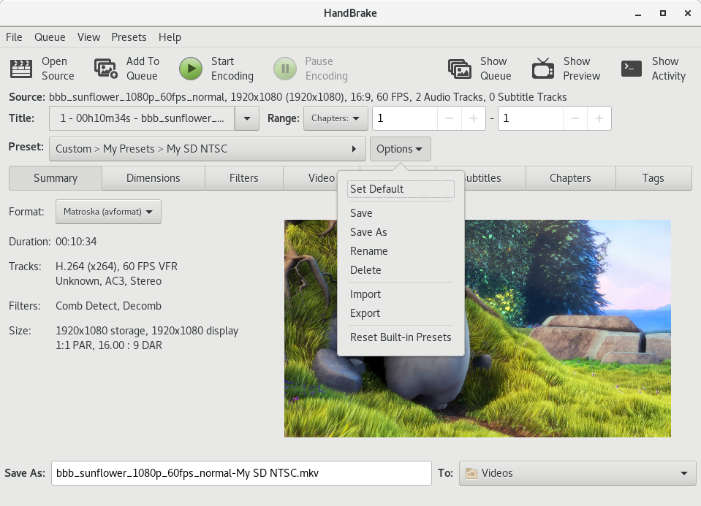Choose Export in the Options menu
This screenshot has width=701, height=506.
click(401, 313)
